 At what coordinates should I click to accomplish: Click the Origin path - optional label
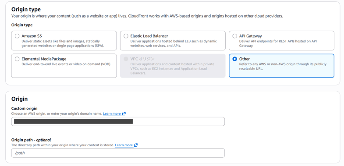(x=31, y=140)
